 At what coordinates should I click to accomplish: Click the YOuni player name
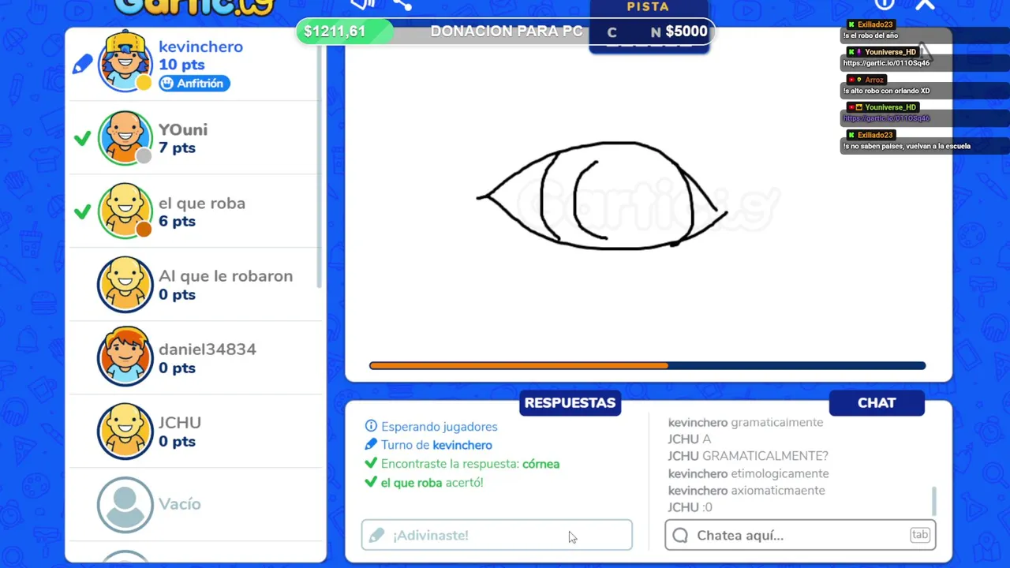183,129
